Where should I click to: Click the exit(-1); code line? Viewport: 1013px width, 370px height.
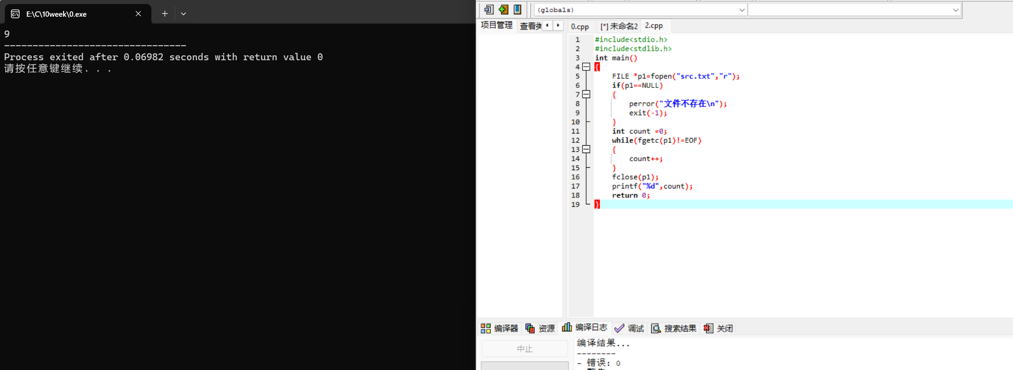click(648, 113)
